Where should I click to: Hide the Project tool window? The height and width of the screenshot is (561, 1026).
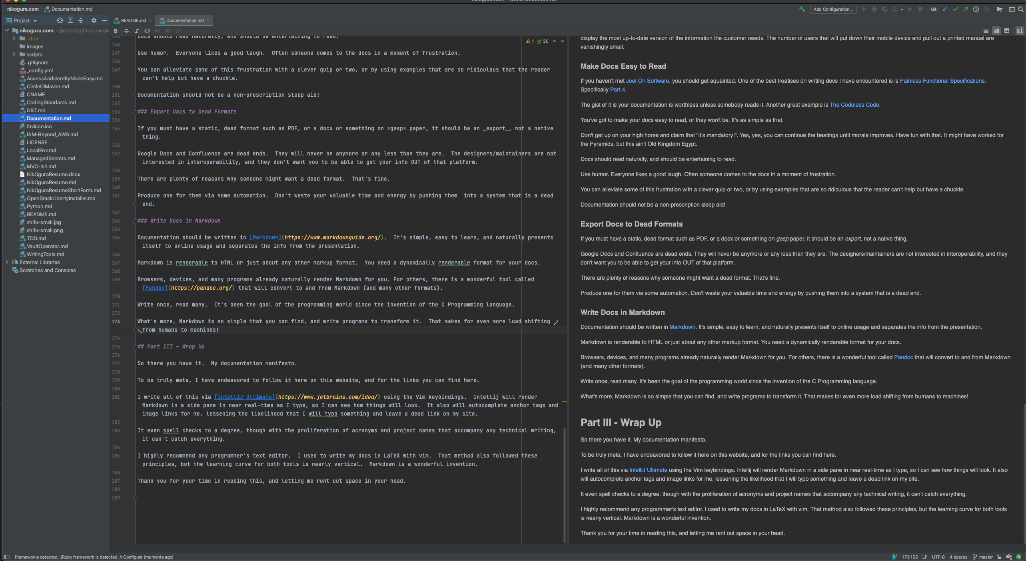pyautogui.click(x=104, y=20)
